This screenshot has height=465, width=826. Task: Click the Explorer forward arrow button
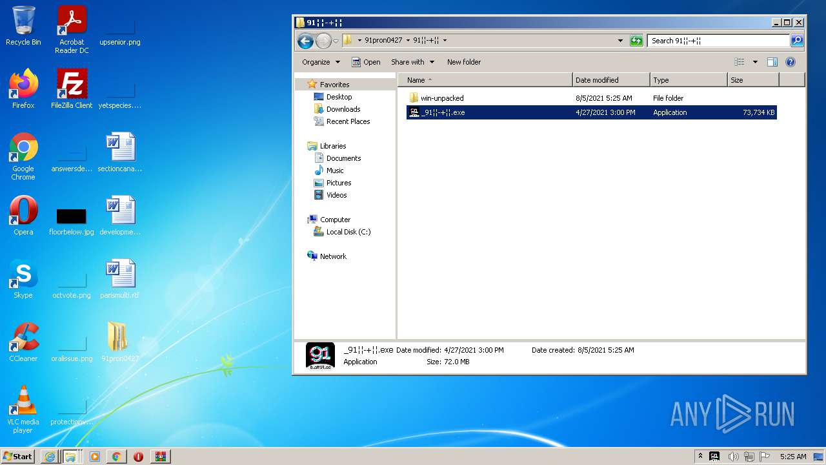pyautogui.click(x=323, y=41)
